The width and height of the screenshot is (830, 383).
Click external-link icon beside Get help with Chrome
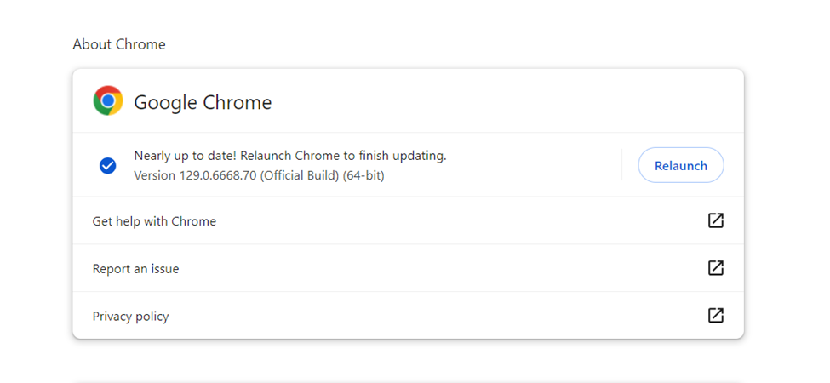click(x=716, y=220)
